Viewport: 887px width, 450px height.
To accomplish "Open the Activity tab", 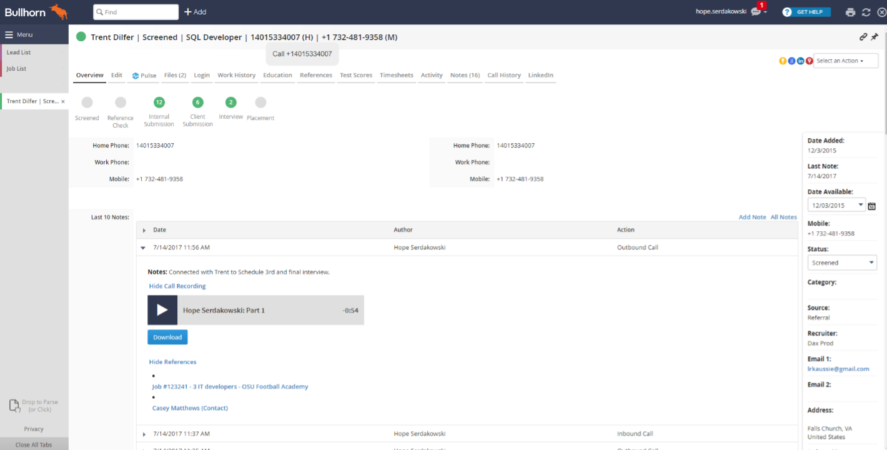I will coord(432,75).
